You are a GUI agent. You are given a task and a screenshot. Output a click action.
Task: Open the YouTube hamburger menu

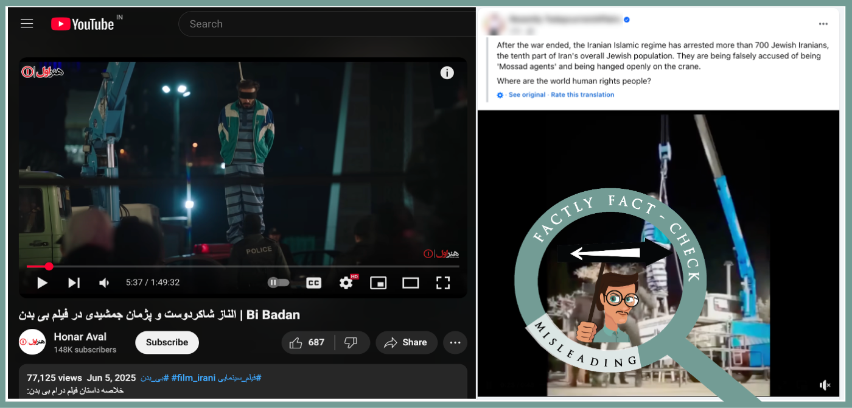coord(26,23)
